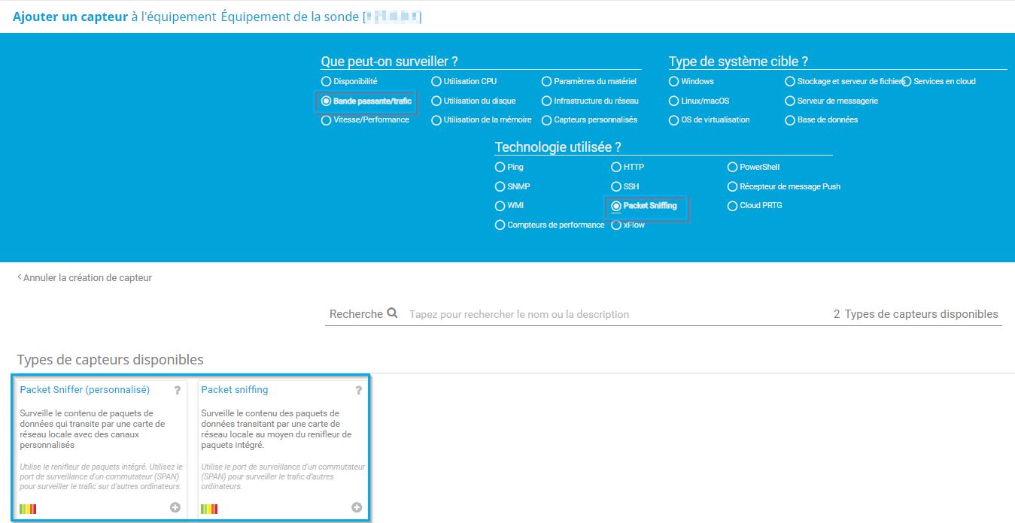Click performance impact bar on Packet Sniffer (personnalisé)

coord(28,509)
